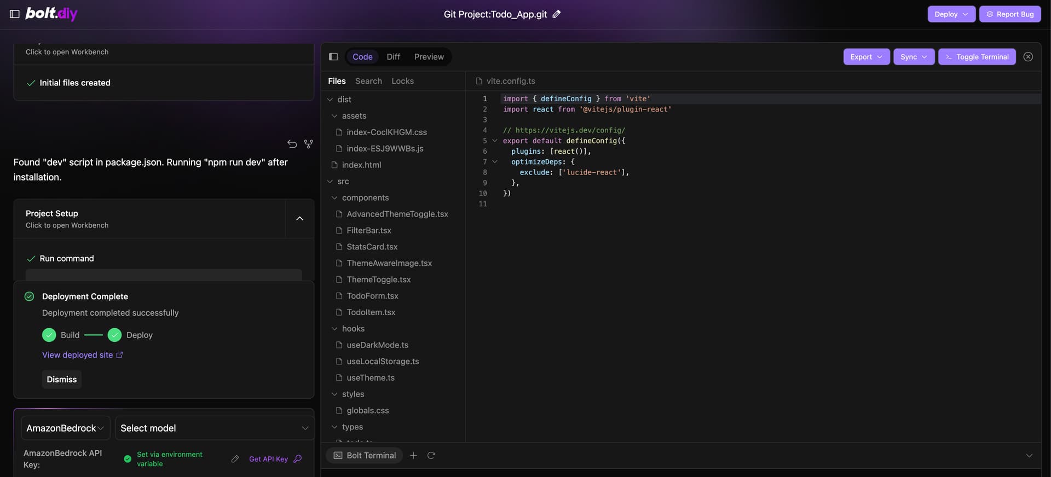Click the Get API Key link
Viewport: 1051px width, 477px height.
coord(275,459)
